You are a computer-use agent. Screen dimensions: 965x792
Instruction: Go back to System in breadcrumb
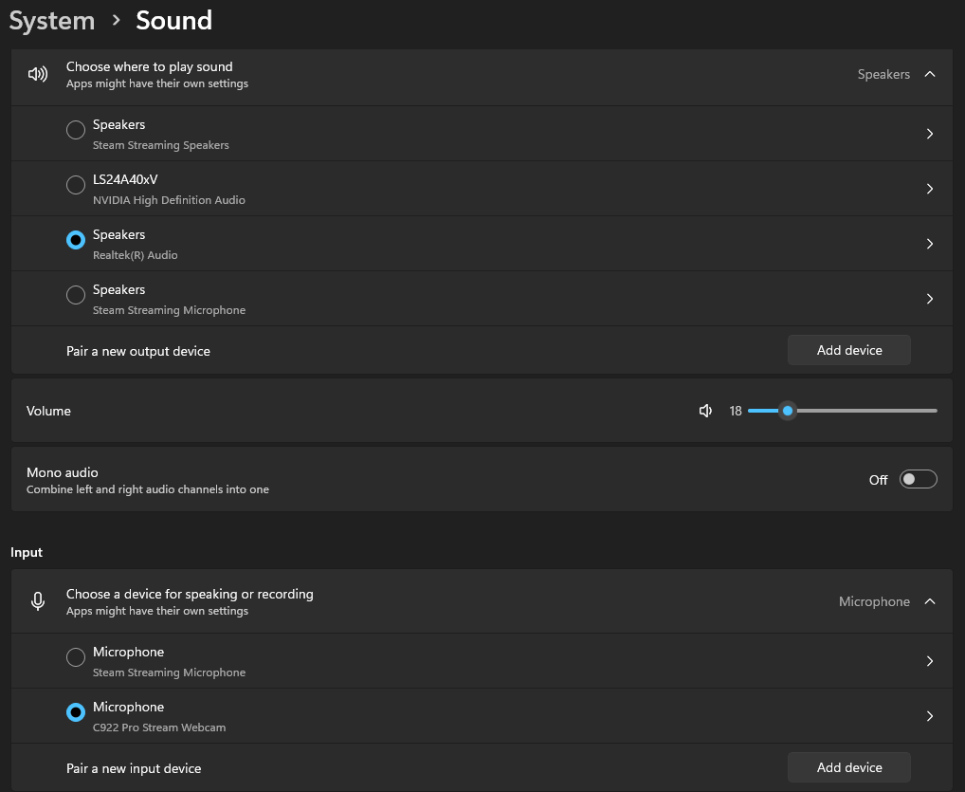pos(52,20)
